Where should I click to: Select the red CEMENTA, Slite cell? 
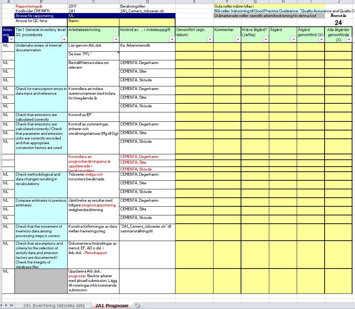coord(147,163)
